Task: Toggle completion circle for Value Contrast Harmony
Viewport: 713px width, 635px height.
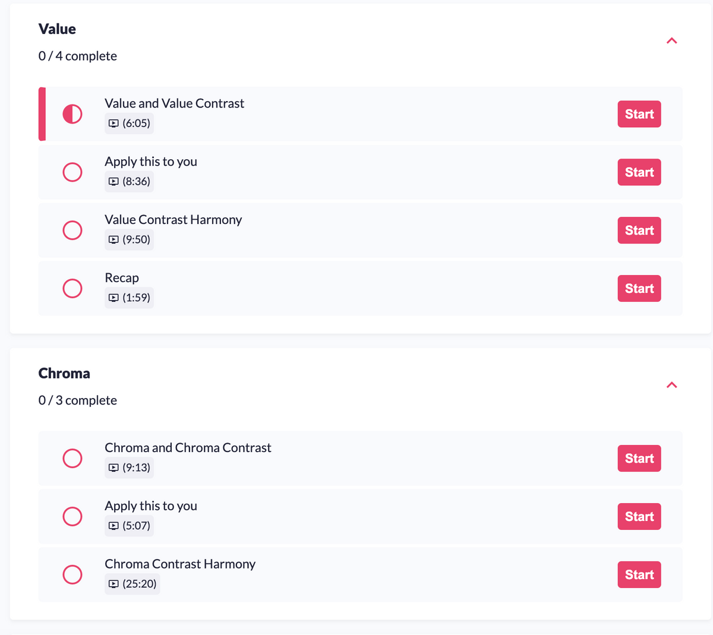Action: pos(72,230)
